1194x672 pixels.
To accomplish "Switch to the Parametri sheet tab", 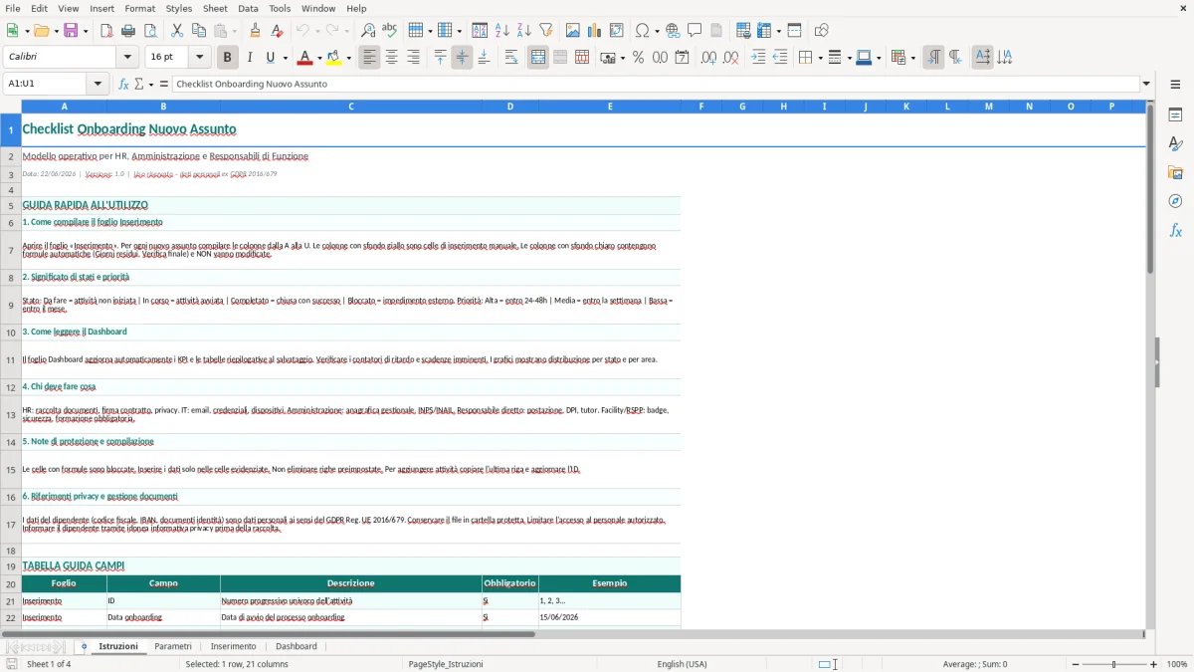I will [x=173, y=646].
